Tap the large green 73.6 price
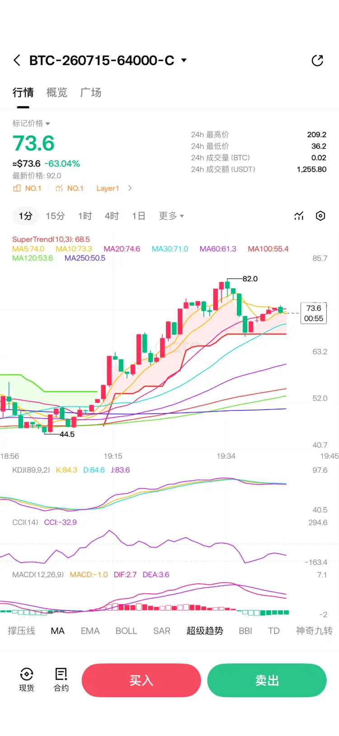 pos(33,144)
